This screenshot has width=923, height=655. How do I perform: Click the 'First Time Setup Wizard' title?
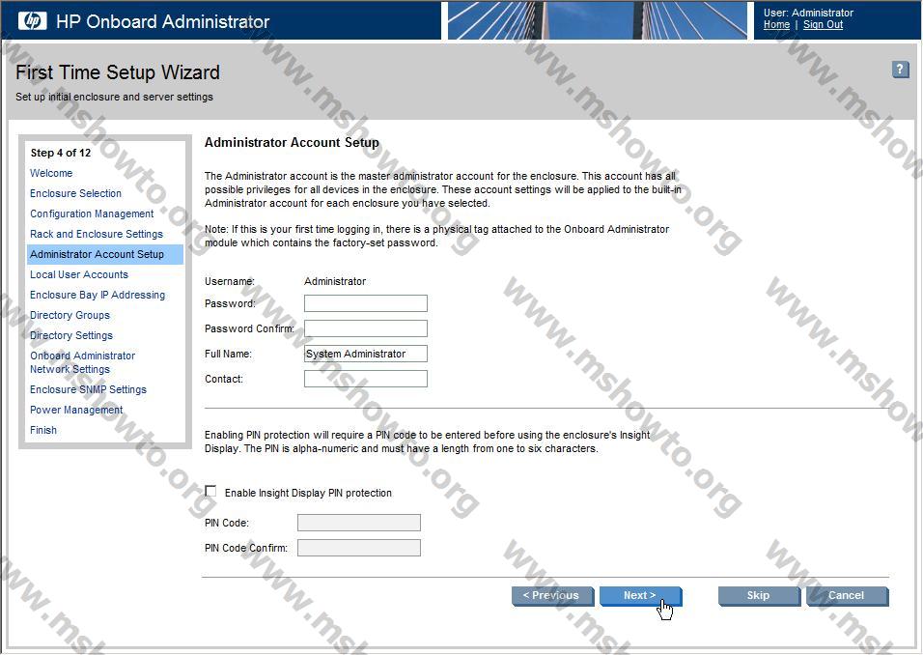pyautogui.click(x=117, y=72)
